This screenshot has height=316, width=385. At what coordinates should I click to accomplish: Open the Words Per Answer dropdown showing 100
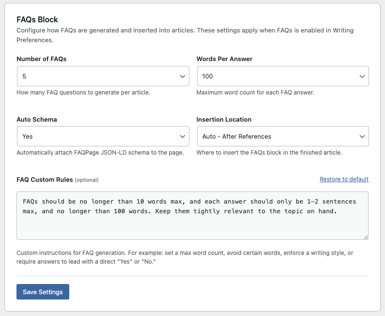coord(283,76)
